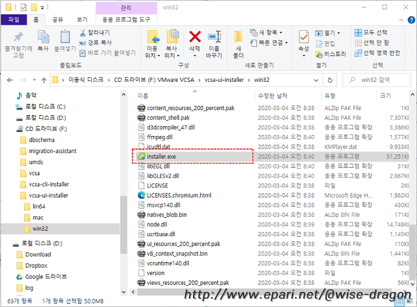Switch to the Home (홈) ribbon tab
This screenshot has width=417, height=307.
point(36,19)
